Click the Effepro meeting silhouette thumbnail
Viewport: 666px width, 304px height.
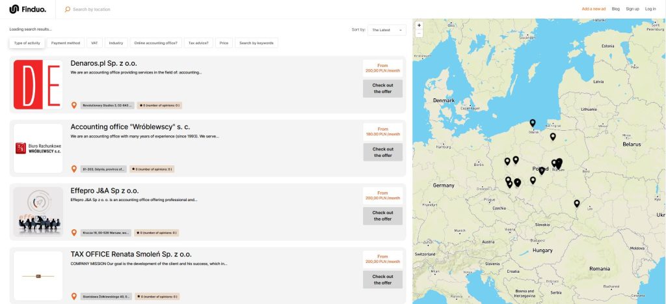click(x=38, y=212)
